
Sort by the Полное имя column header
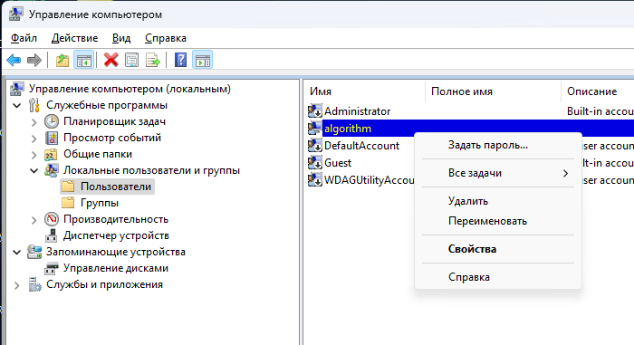coord(493,91)
